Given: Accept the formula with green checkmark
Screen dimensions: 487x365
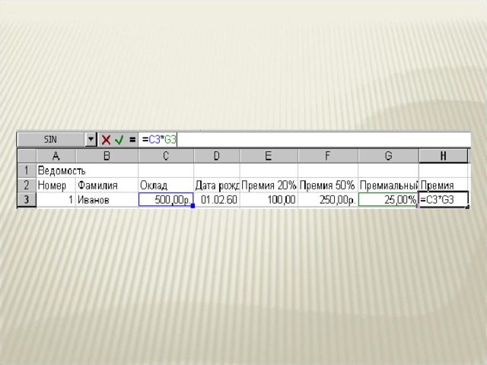Looking at the screenshot, I should pos(119,140).
